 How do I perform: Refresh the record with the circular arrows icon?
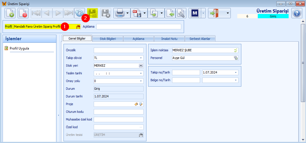pos(79,13)
